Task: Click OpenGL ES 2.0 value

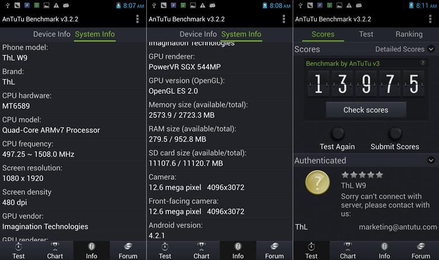Action: click(173, 91)
